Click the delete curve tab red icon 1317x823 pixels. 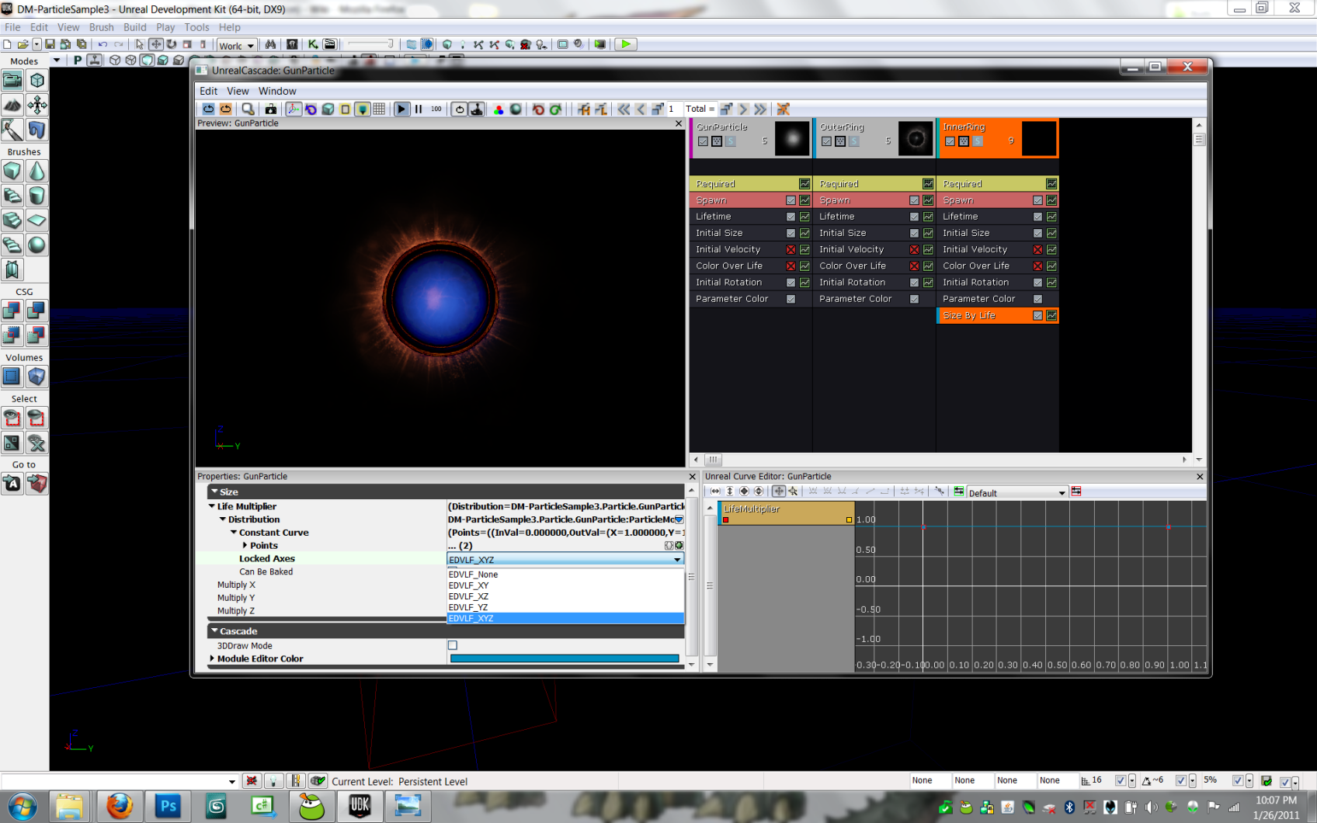coord(1076,491)
